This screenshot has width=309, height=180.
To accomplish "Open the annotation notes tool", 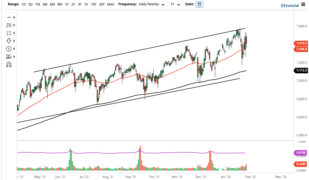I will [9, 25].
